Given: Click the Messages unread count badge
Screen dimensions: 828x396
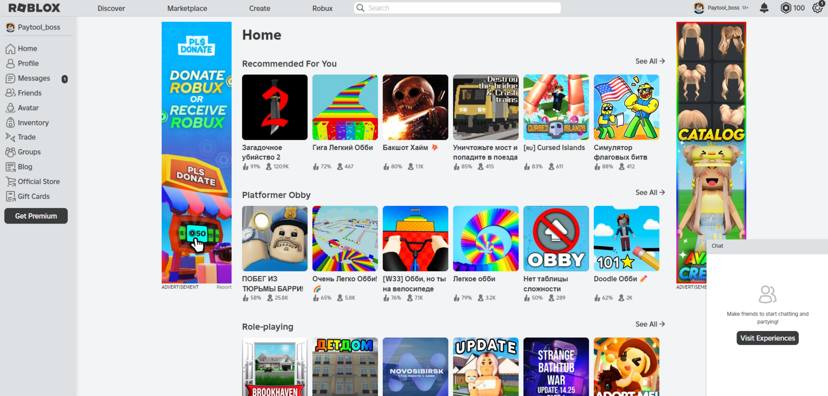Looking at the screenshot, I should pos(65,79).
